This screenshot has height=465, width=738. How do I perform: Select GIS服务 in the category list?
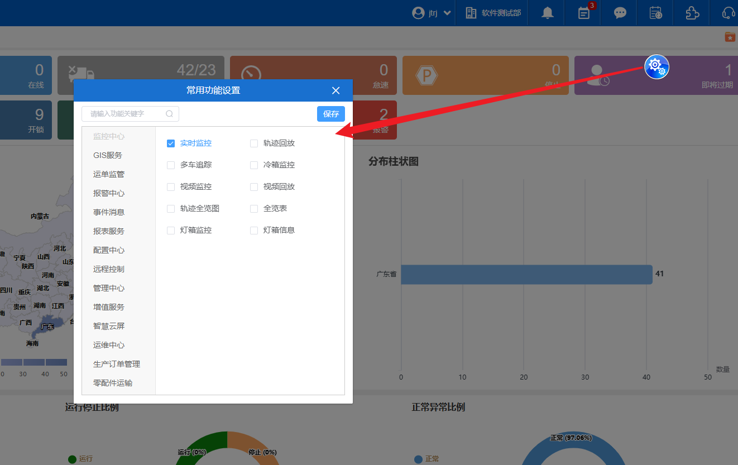[108, 155]
